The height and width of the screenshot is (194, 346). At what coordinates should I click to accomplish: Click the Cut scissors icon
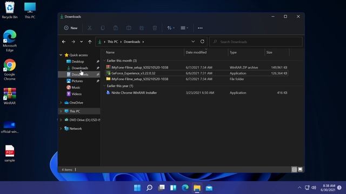(89, 28)
